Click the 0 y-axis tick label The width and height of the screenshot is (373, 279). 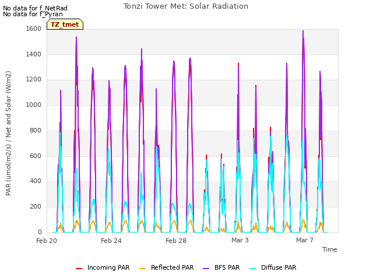(40, 232)
